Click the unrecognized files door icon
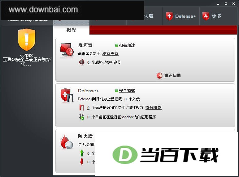The width and height of the screenshot is (239, 177). pos(82,107)
